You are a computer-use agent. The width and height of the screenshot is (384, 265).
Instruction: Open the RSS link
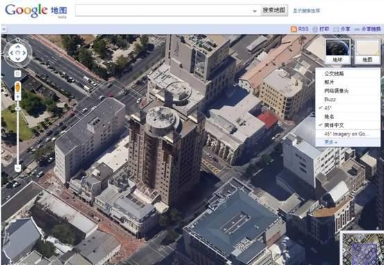click(303, 29)
